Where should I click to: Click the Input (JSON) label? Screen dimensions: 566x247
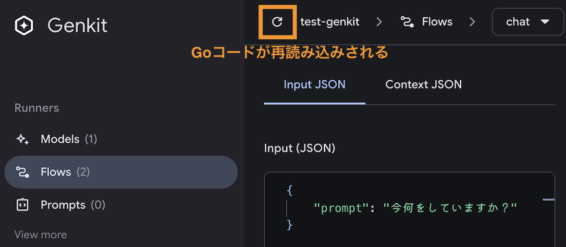pyautogui.click(x=300, y=148)
